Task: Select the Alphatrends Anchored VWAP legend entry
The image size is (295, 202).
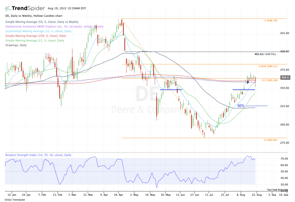Action: tap(54, 26)
